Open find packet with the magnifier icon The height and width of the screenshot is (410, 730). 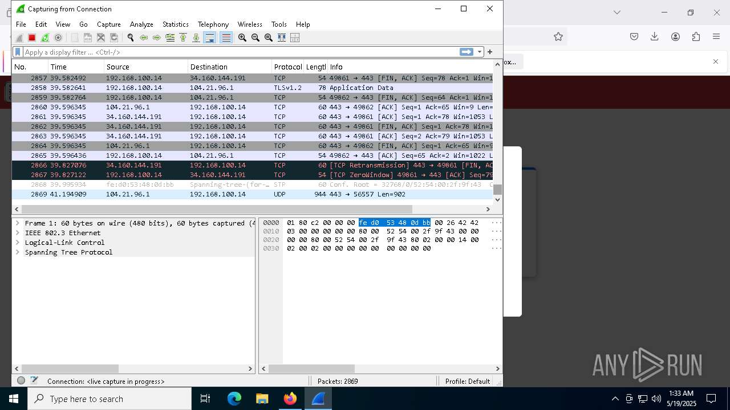click(131, 38)
